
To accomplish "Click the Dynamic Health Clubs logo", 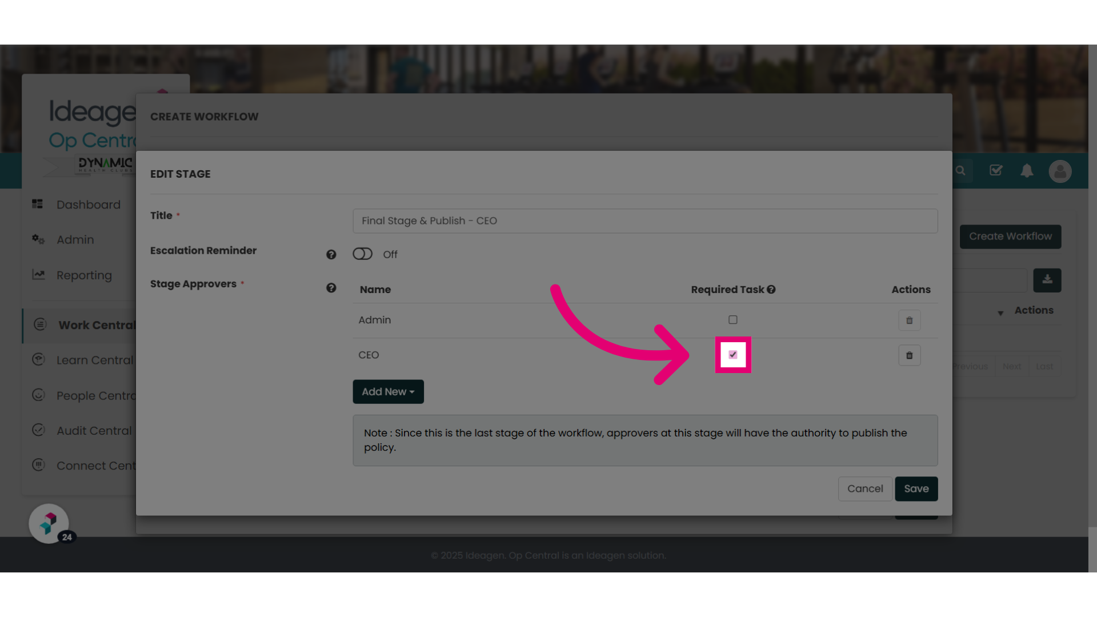I will (x=105, y=165).
